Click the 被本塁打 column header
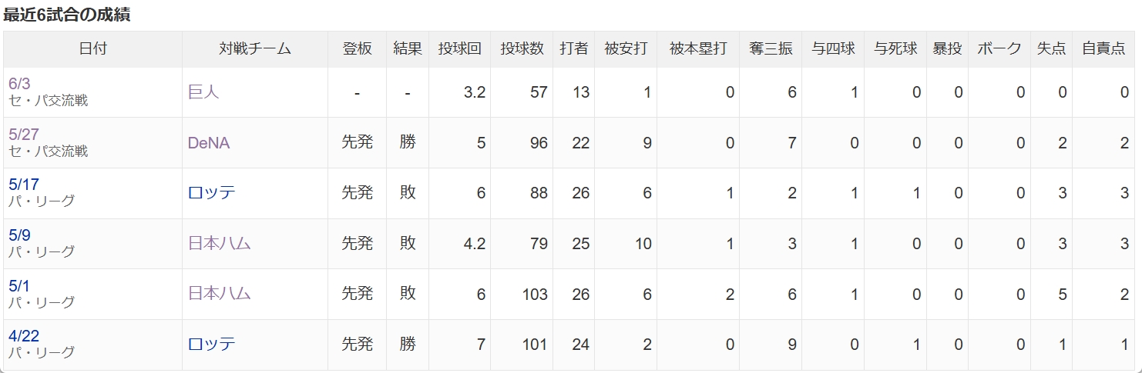 point(698,49)
